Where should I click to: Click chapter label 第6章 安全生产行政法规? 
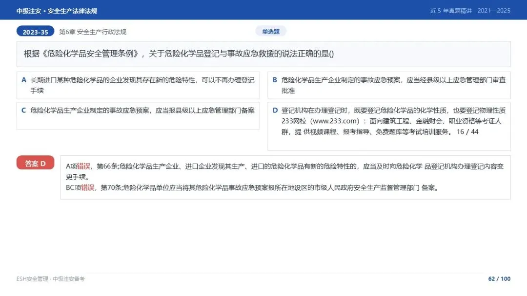[93, 32]
